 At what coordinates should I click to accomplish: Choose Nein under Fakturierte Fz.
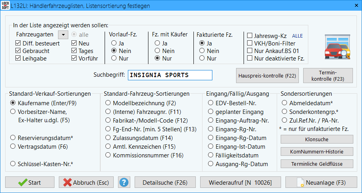(x=202, y=51)
